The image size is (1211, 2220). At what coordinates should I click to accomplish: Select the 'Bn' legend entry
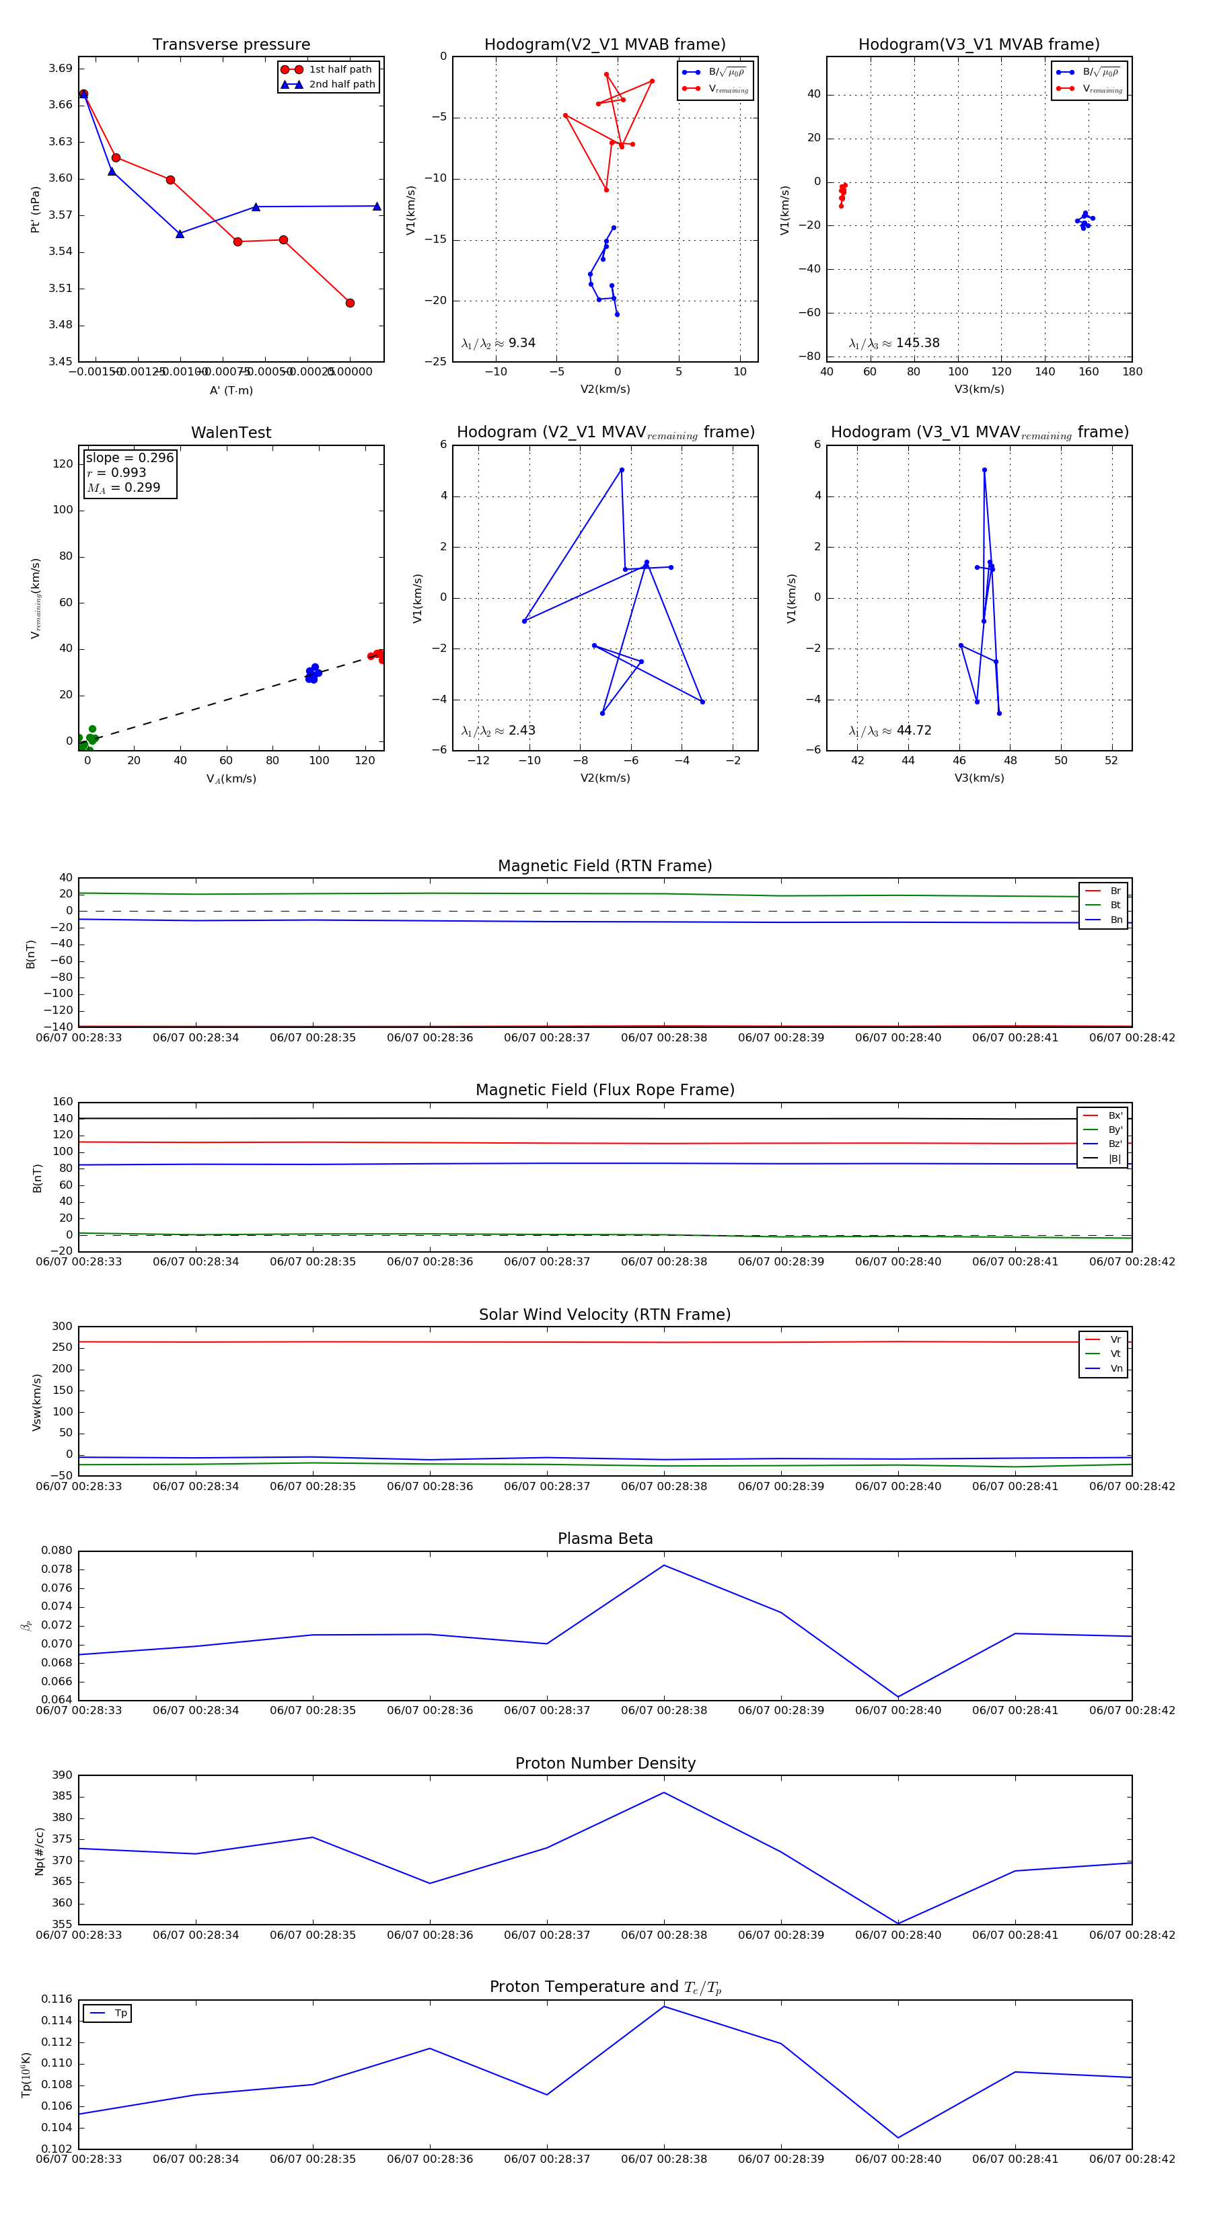pyautogui.click(x=1103, y=920)
